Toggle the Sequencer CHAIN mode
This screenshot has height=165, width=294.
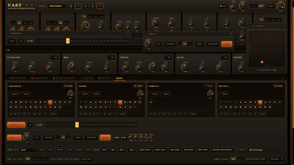pyautogui.click(x=68, y=86)
